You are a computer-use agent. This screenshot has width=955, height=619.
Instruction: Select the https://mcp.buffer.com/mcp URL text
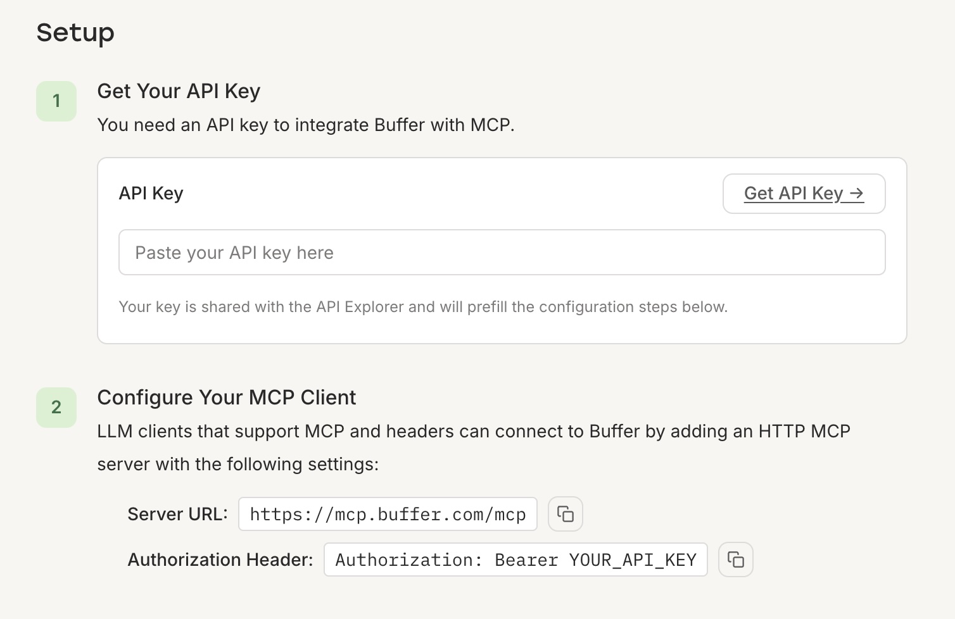[x=388, y=514]
